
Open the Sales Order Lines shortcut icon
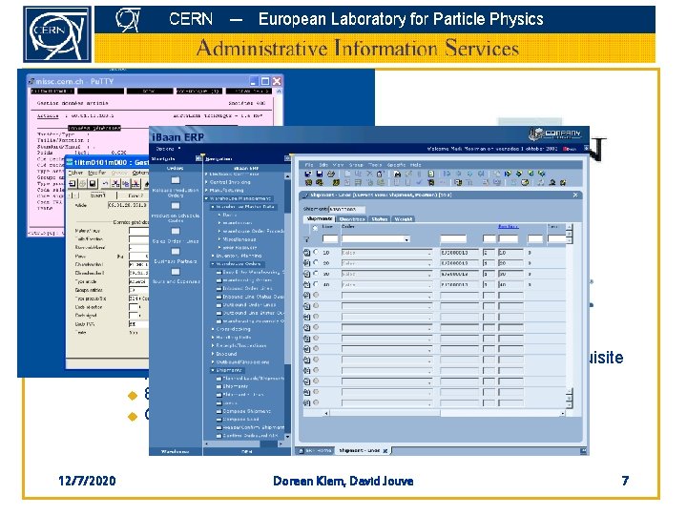point(176,231)
